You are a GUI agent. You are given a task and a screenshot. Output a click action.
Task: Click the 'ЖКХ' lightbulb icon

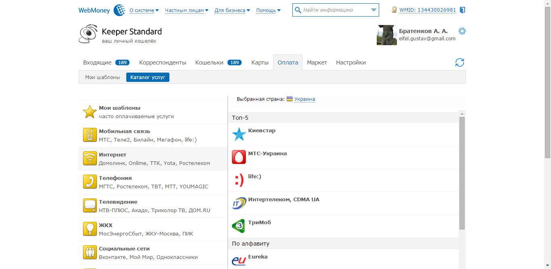90,229
